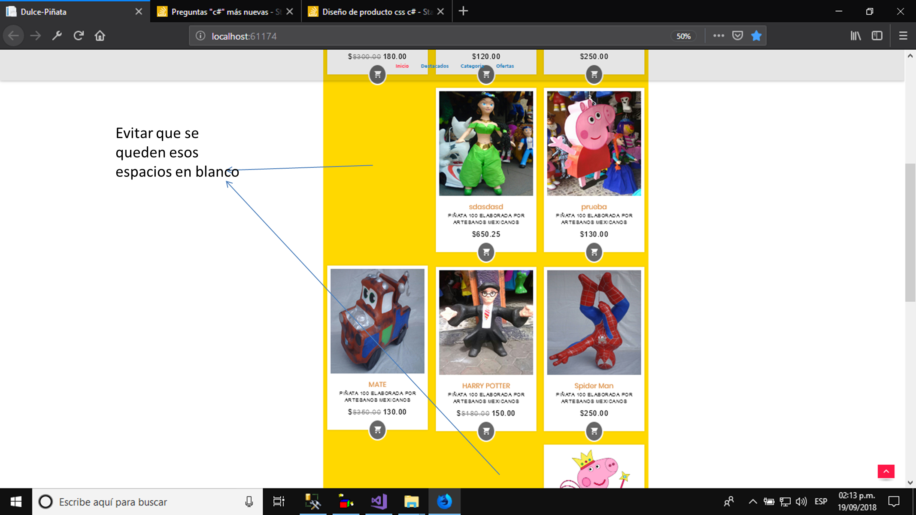Click the $650.25 price text
This screenshot has height=515, width=916.
click(486, 234)
